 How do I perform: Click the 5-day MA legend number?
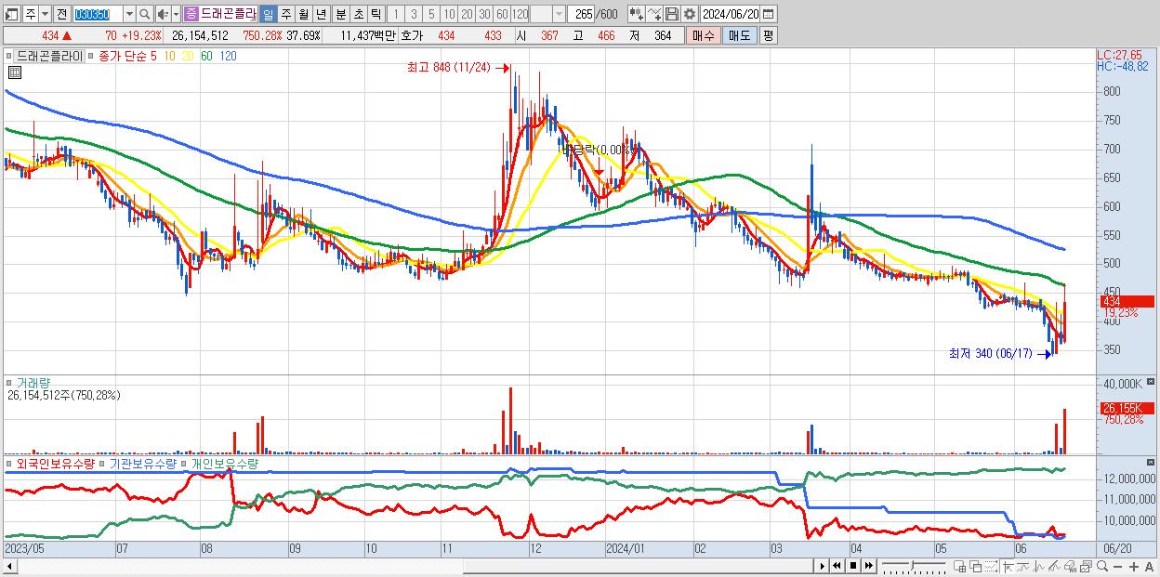tap(153, 56)
